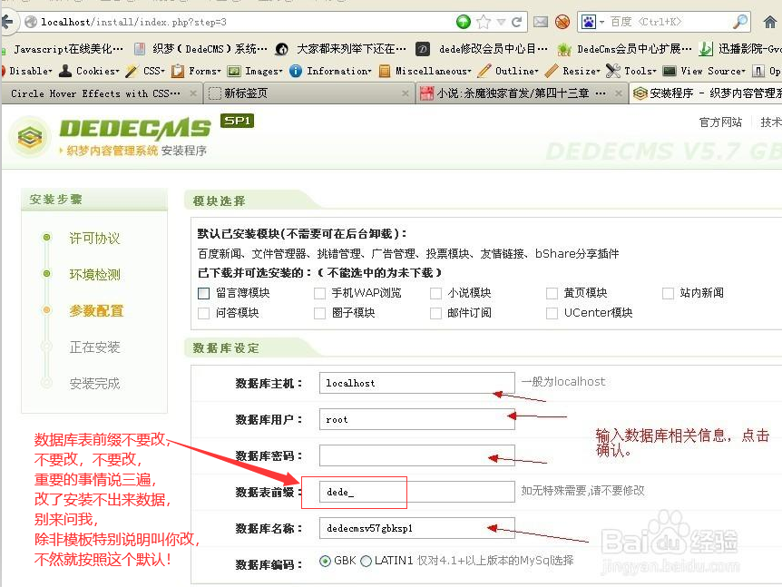Click the block/prohibit icon near the search box
This screenshot has width=782, height=587.
(563, 20)
